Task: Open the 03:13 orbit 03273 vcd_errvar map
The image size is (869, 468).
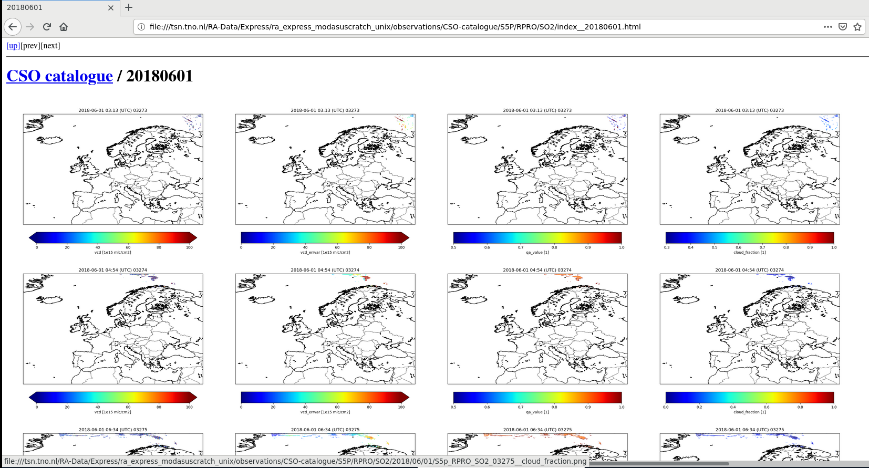Action: coord(325,169)
